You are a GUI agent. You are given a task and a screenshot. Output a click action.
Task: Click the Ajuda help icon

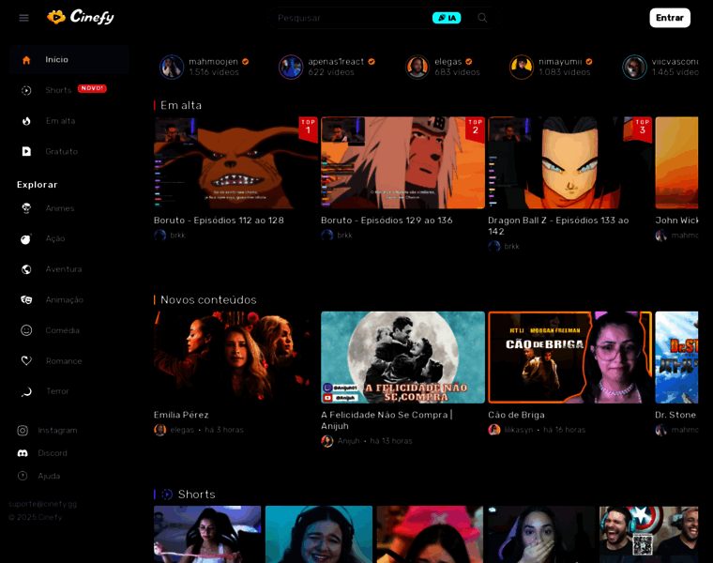23,476
